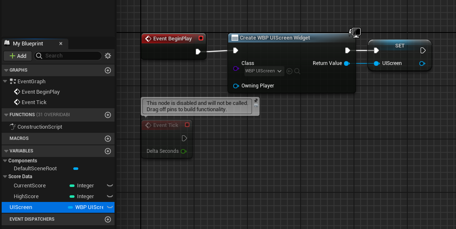Collapse the VARIABLES section
Screen dimensions: 456x229
pyautogui.click(x=6, y=151)
